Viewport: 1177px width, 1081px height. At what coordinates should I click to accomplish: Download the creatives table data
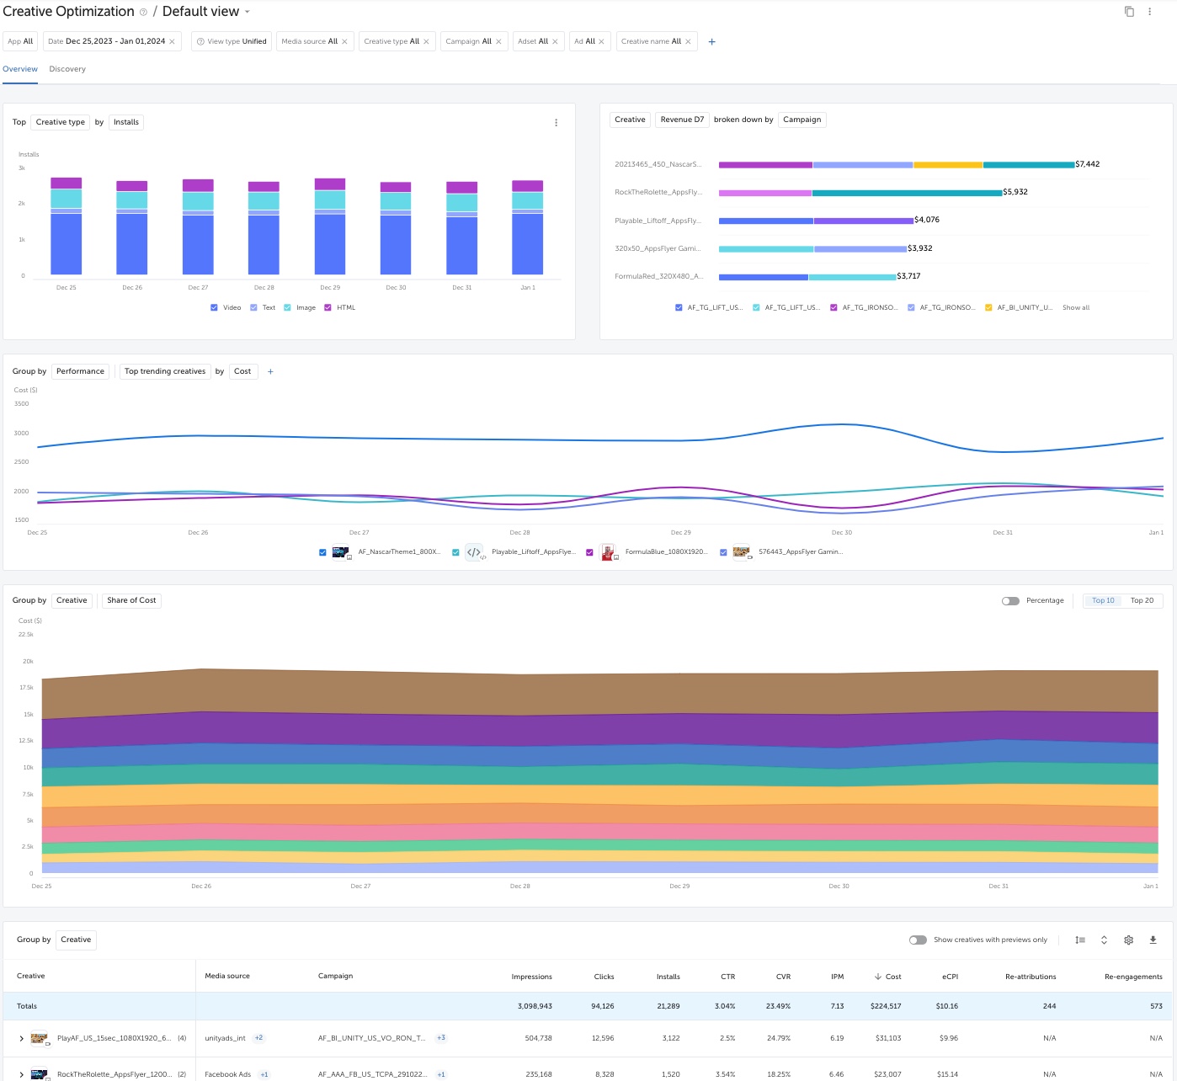(1153, 940)
